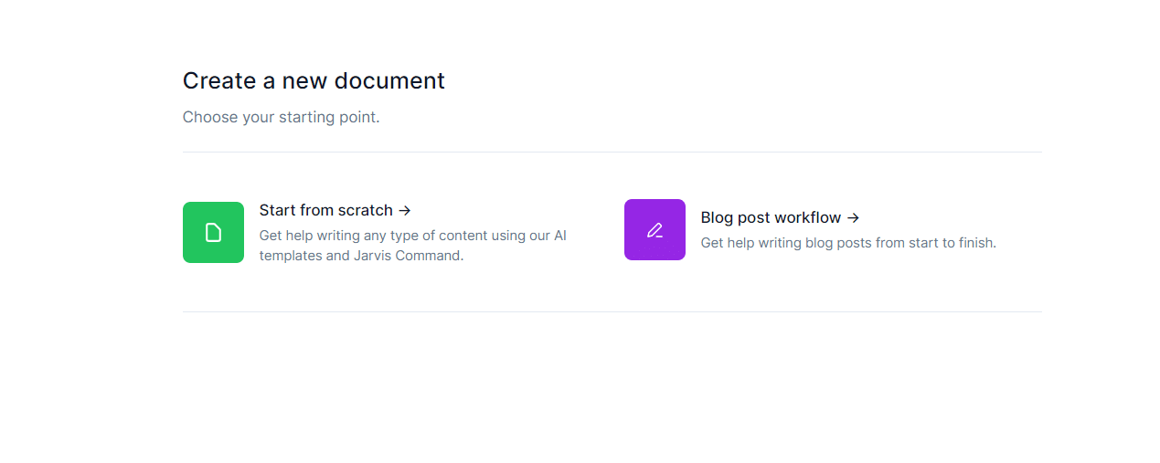
Task: Click the "Choose your starting point." subtitle
Action: click(x=281, y=117)
